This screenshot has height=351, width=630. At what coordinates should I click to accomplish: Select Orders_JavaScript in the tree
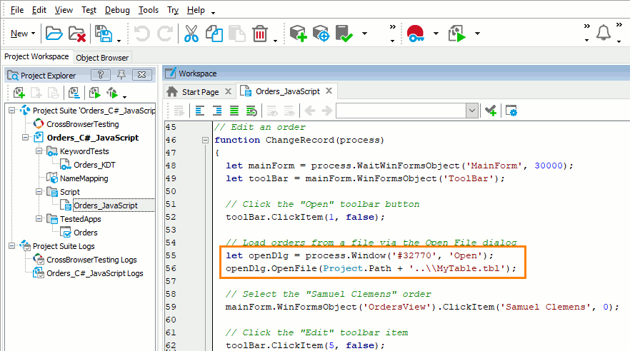click(x=106, y=205)
